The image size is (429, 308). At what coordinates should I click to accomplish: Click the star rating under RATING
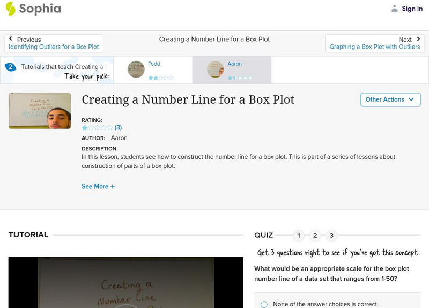click(97, 128)
